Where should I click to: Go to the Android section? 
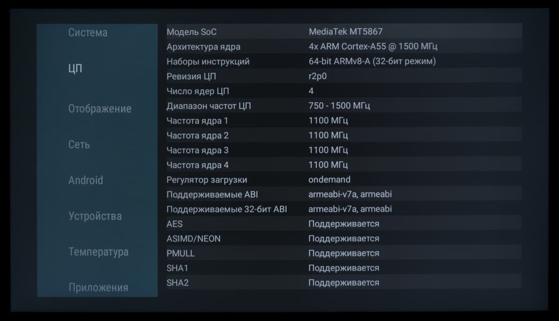[x=86, y=180]
